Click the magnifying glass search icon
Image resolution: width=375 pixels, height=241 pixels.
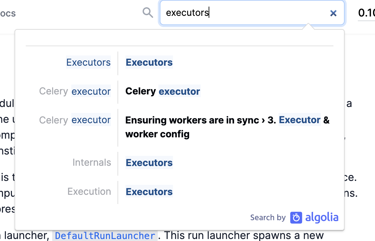pyautogui.click(x=148, y=12)
